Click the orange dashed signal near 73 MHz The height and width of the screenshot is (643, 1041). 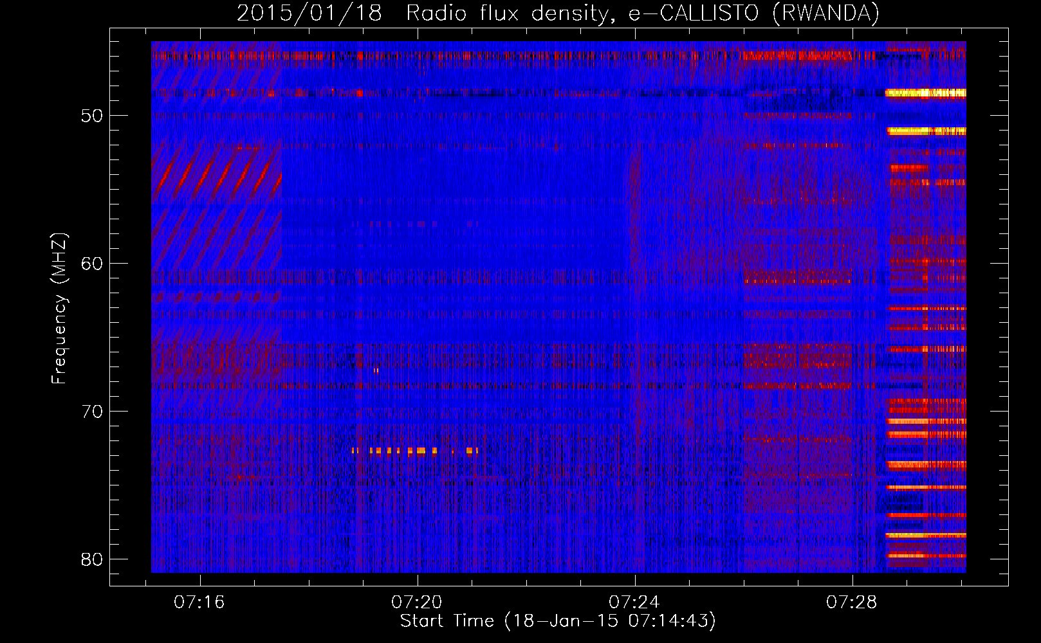click(x=416, y=451)
